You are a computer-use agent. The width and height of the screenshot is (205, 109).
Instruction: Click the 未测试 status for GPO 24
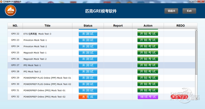(88, 46)
